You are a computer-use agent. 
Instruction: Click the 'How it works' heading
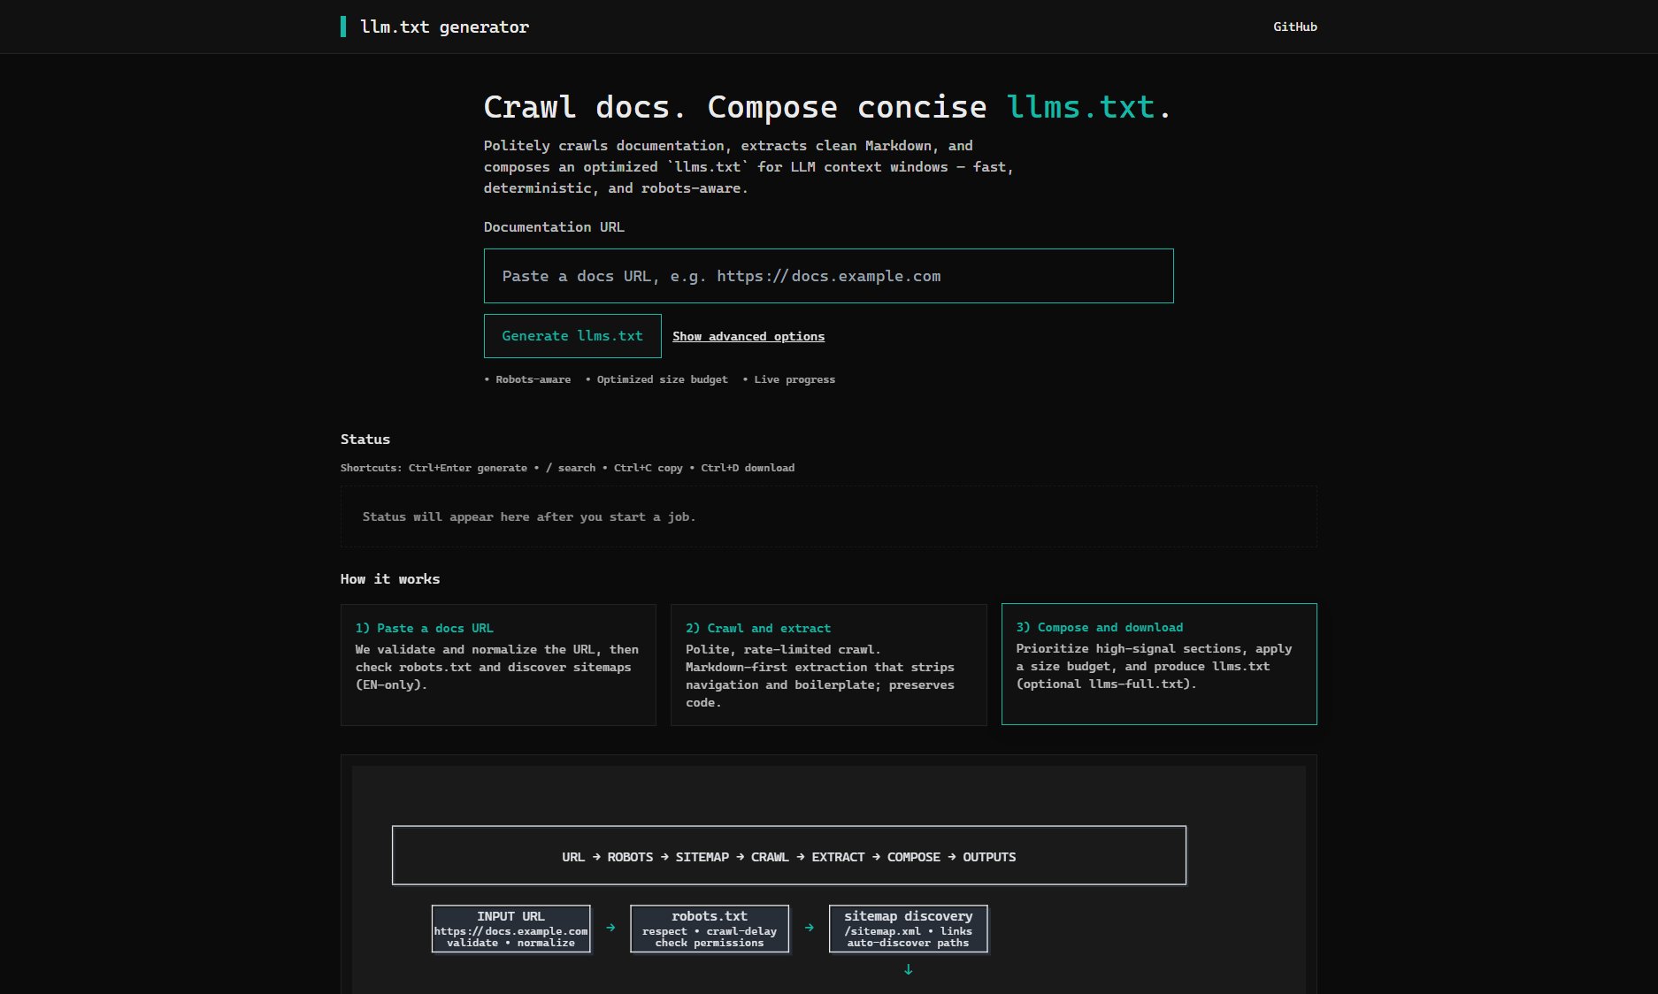tap(390, 579)
